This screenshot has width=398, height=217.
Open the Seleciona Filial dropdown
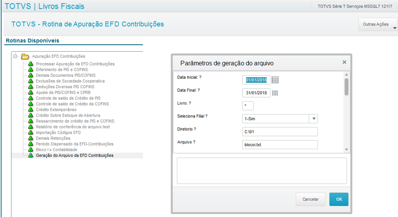[314, 119]
